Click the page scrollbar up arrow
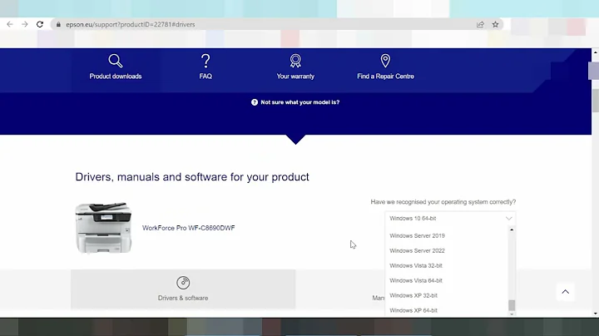Screen dimensions: 599x336 point(595,52)
